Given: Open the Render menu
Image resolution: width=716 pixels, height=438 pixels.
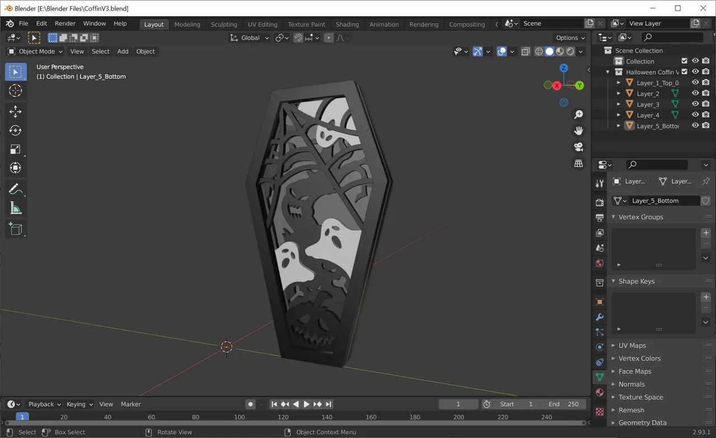Looking at the screenshot, I should (x=65, y=23).
